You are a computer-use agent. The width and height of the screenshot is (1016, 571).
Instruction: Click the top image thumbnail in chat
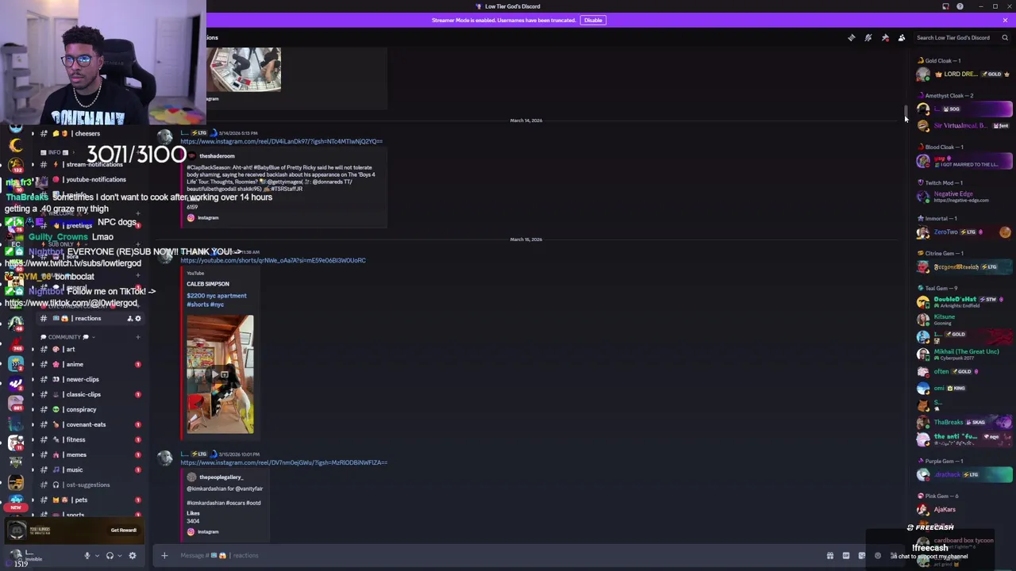click(244, 69)
